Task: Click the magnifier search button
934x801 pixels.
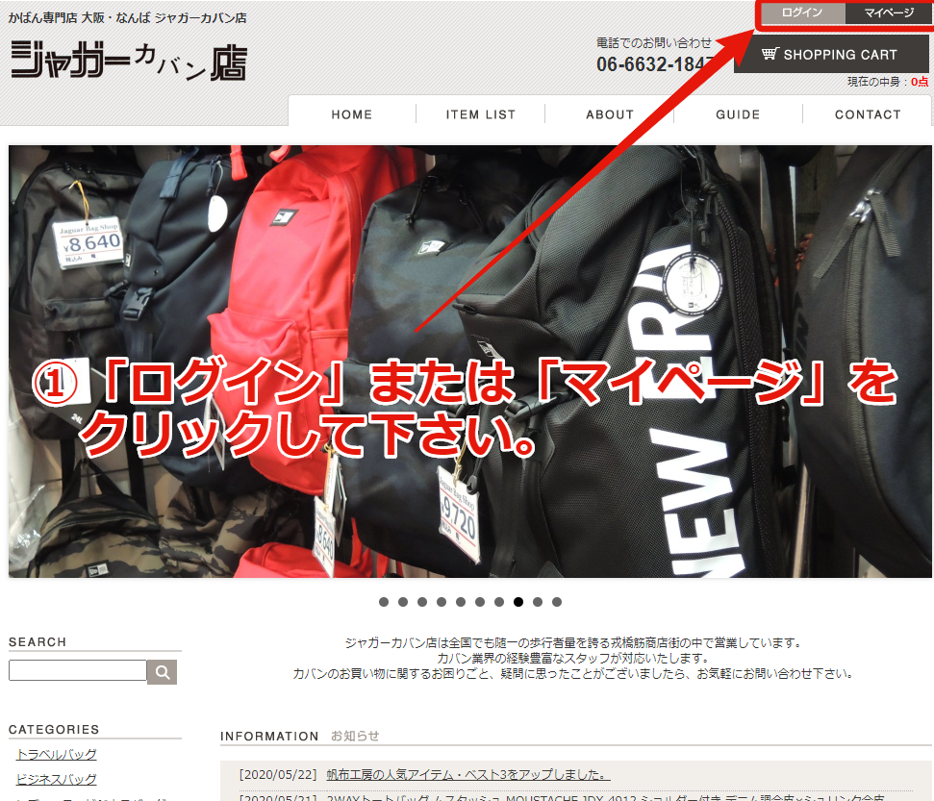Action: click(x=163, y=671)
